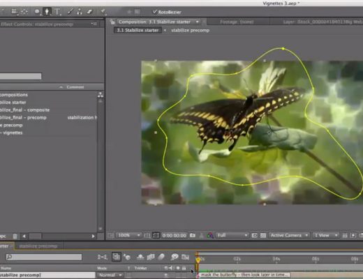Screen dimensions: 363x279
Task: Click the 3.1 Stabilize starter breadcrumb button
Action: (x=138, y=30)
